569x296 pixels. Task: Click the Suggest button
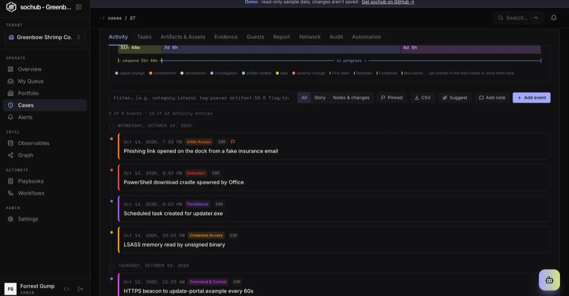click(x=455, y=97)
